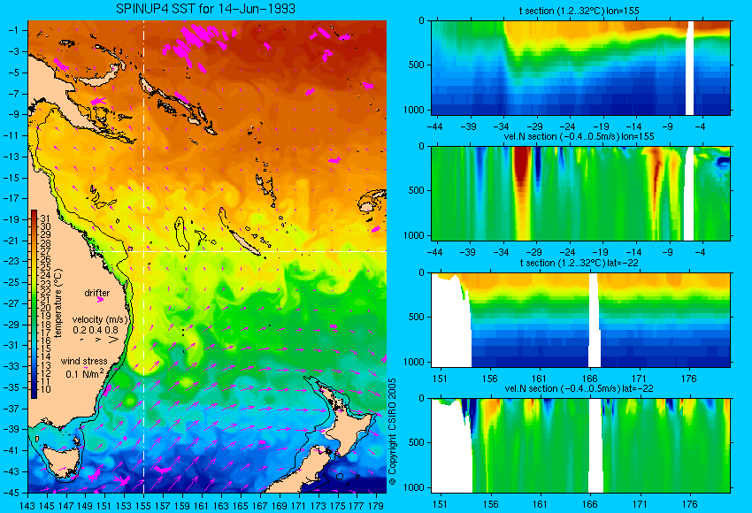Click the largest velocity arrow sample under 0.8
This screenshot has width=752, height=513.
(113, 340)
